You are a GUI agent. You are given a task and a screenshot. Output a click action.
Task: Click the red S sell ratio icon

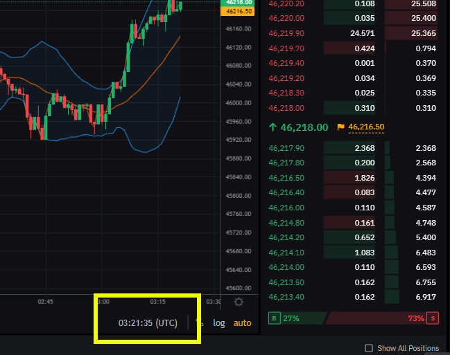(433, 318)
